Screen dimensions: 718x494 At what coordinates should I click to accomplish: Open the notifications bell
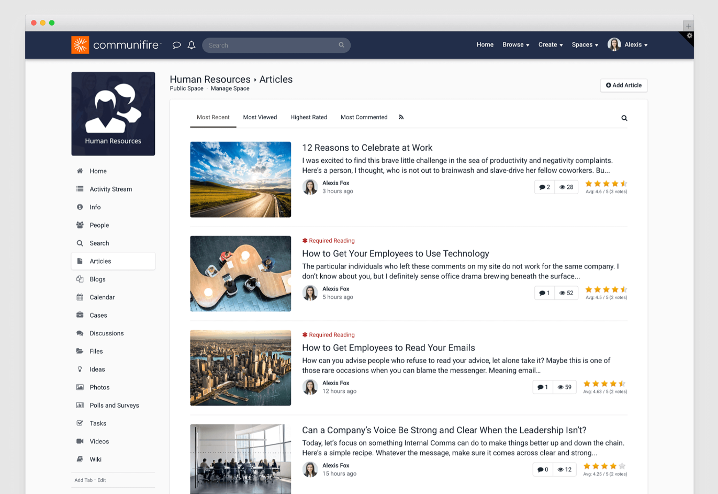click(x=191, y=45)
